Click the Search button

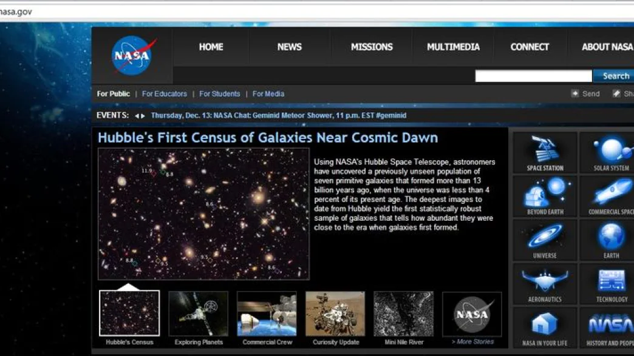(x=614, y=76)
